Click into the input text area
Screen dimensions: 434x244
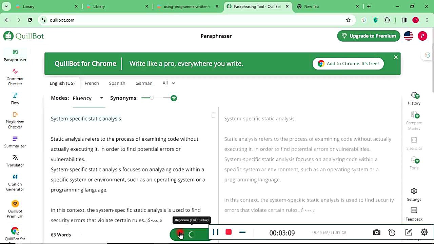[131, 169]
